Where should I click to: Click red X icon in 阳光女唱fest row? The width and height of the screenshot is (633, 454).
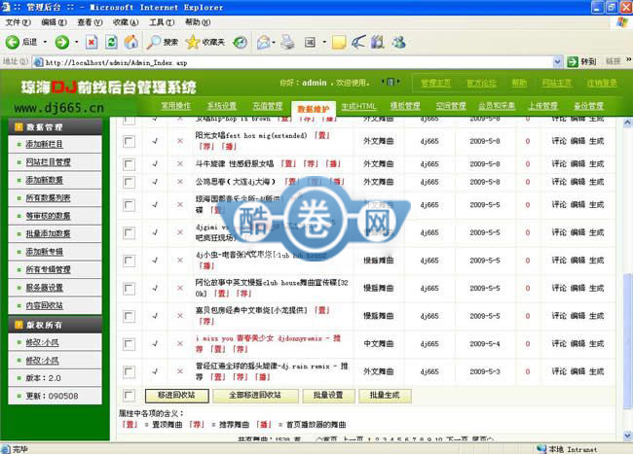[x=180, y=141]
